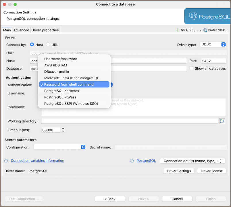The image size is (231, 207).
Task: Click the Timeout (ms) value field
Action: [x=51, y=130]
